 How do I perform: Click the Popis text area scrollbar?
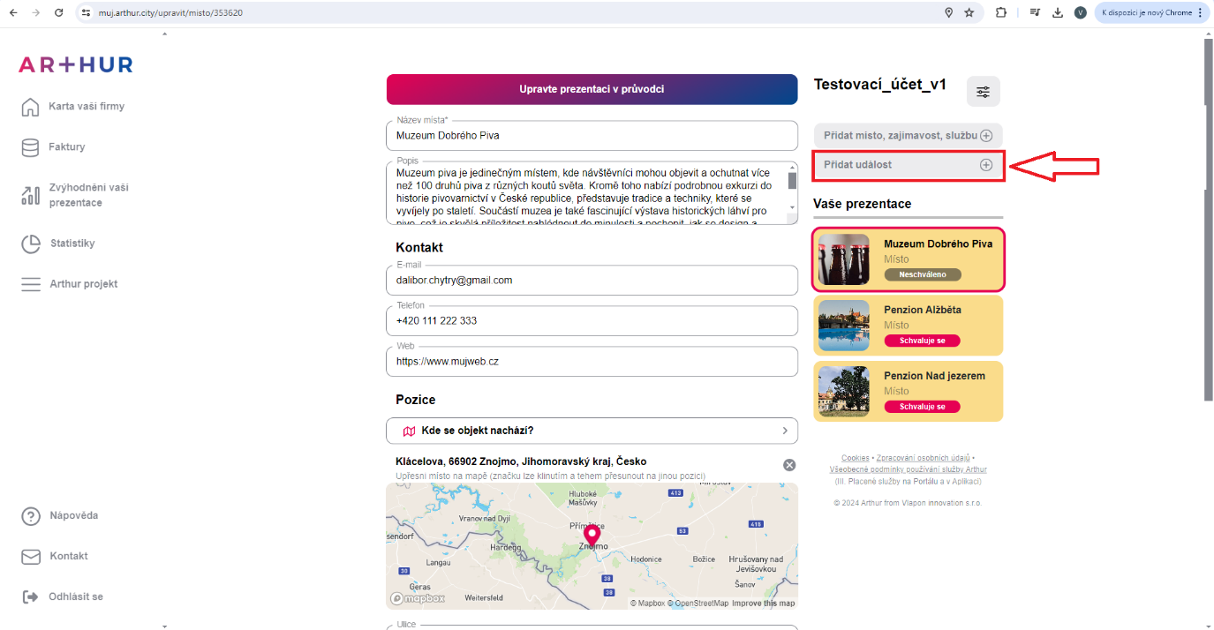[x=792, y=182]
